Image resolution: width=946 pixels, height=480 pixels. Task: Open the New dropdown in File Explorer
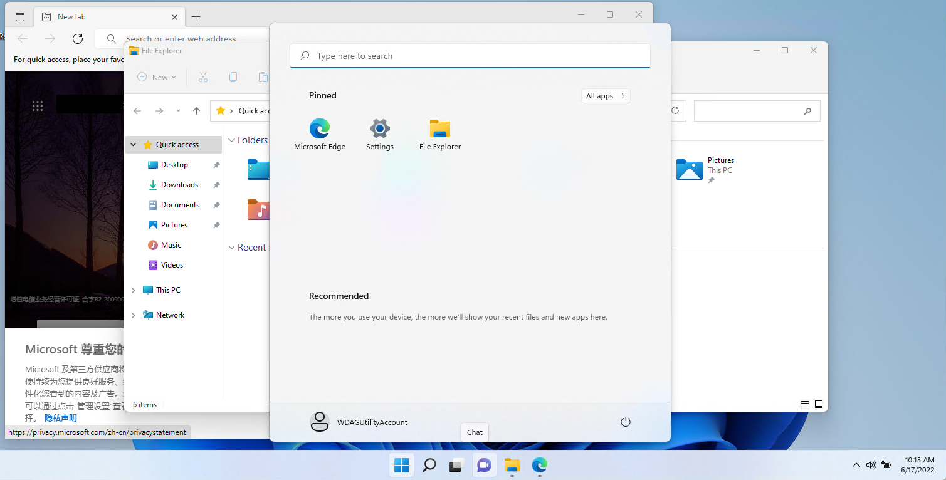tap(157, 77)
